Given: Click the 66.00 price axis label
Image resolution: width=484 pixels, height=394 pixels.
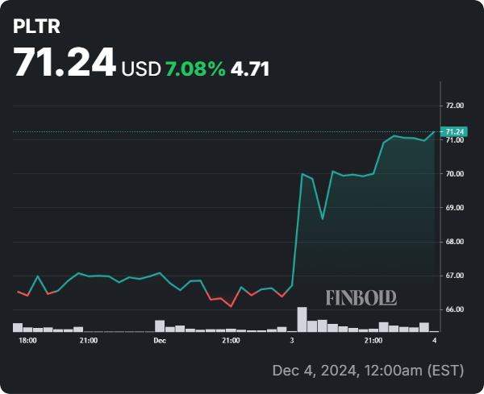Looking at the screenshot, I should (455, 309).
